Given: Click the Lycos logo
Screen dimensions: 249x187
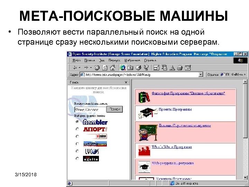Looking at the screenshot, I should click(x=92, y=151).
